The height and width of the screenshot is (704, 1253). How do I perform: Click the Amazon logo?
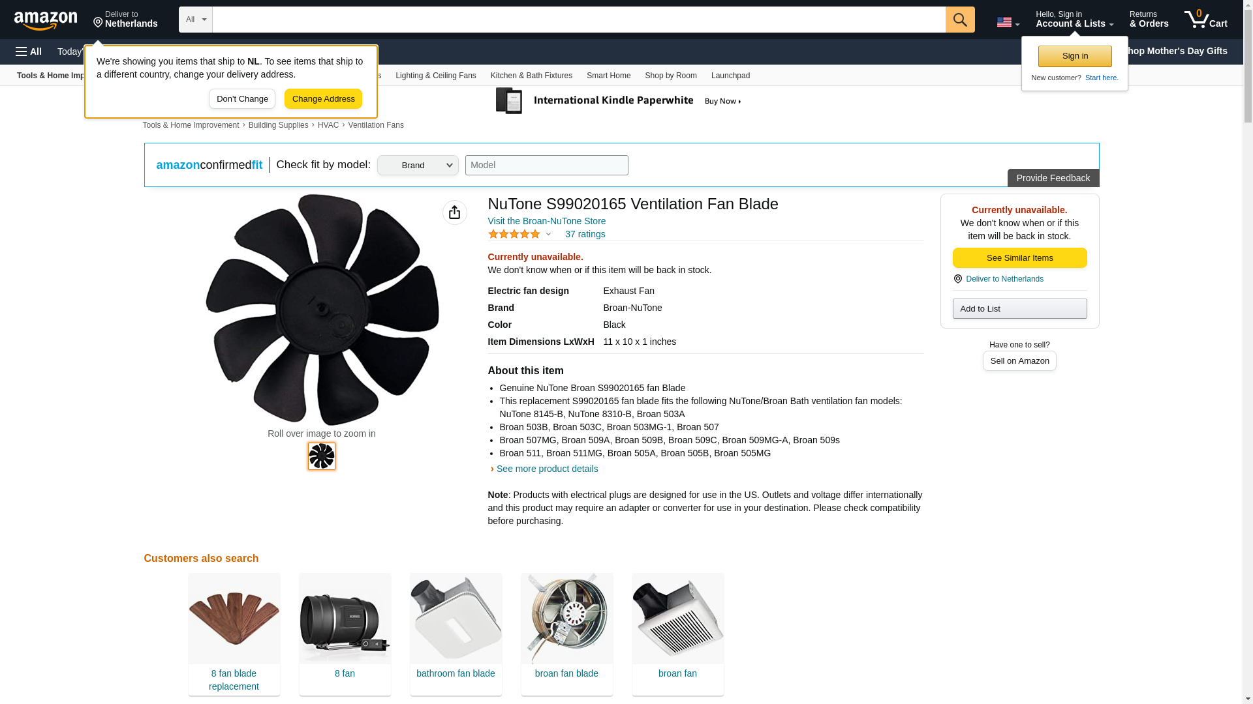coord(46,20)
